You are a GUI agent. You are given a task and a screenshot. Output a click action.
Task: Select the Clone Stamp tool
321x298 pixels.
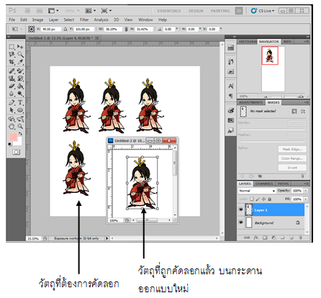click(12, 78)
